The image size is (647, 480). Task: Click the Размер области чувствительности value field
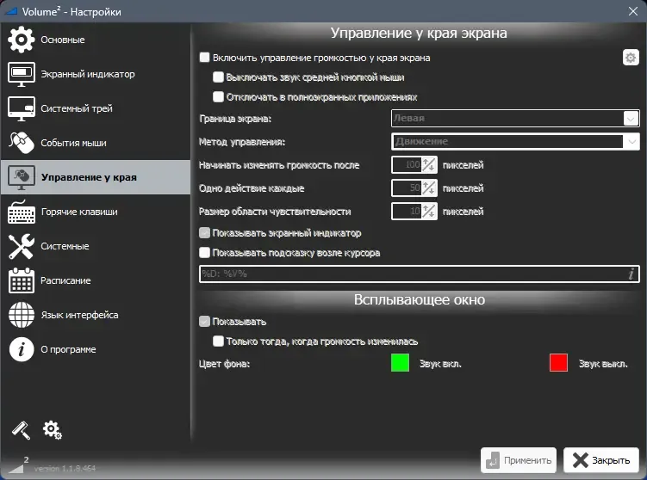[407, 212]
